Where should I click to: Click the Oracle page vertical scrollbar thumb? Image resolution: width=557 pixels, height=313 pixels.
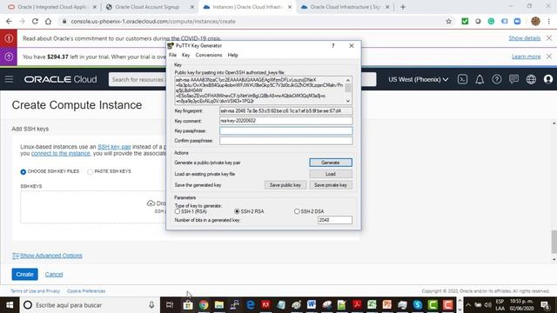tap(554, 242)
